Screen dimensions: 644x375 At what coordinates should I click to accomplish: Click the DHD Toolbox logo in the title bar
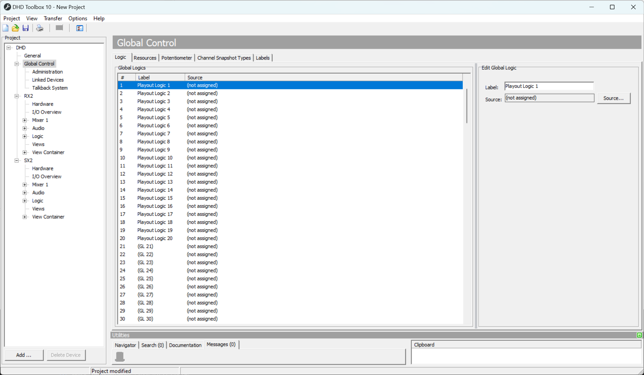point(7,7)
